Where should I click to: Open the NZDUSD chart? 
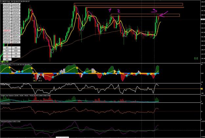7,39
